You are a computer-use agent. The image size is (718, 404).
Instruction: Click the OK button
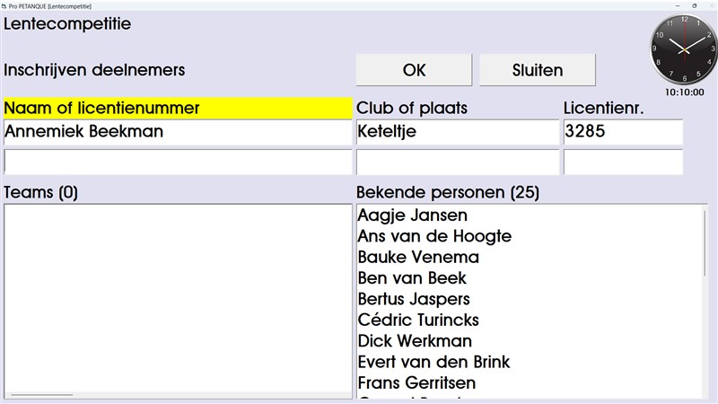[414, 70]
